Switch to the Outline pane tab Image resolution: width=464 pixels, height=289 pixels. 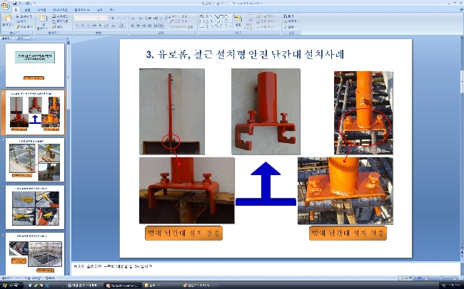20,38
